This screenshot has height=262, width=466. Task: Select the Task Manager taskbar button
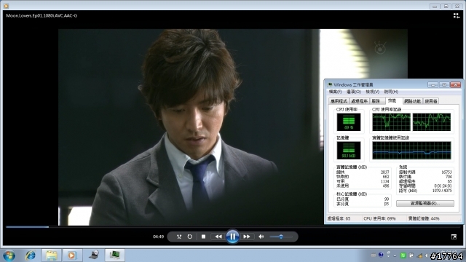point(115,255)
